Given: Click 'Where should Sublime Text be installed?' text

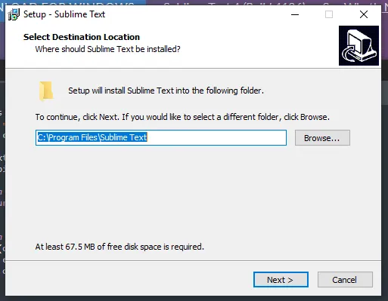Looking at the screenshot, I should pos(107,49).
